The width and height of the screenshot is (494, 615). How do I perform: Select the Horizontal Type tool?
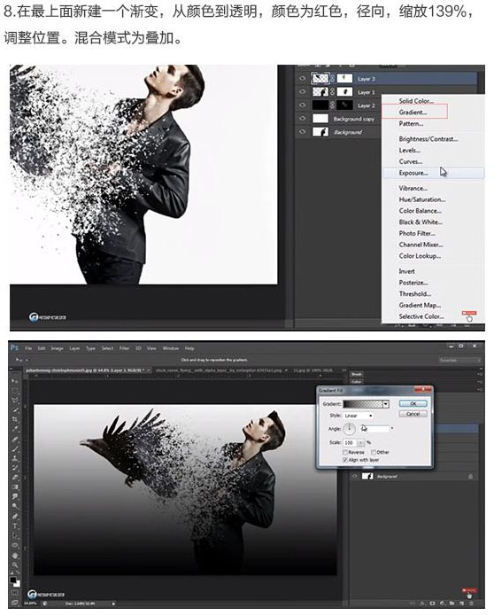point(14,525)
